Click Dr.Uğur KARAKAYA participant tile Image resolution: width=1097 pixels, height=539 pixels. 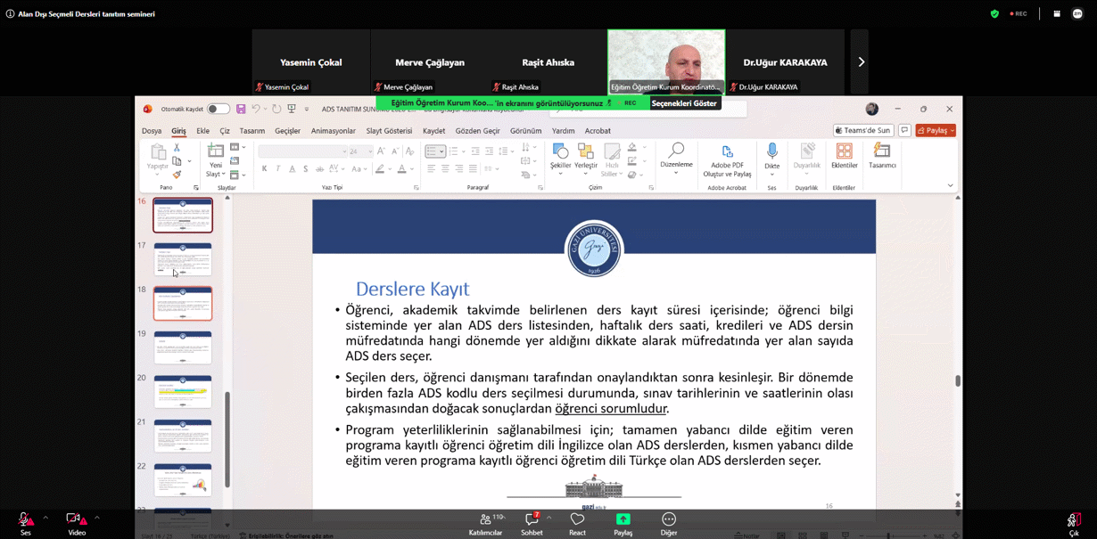click(785, 62)
